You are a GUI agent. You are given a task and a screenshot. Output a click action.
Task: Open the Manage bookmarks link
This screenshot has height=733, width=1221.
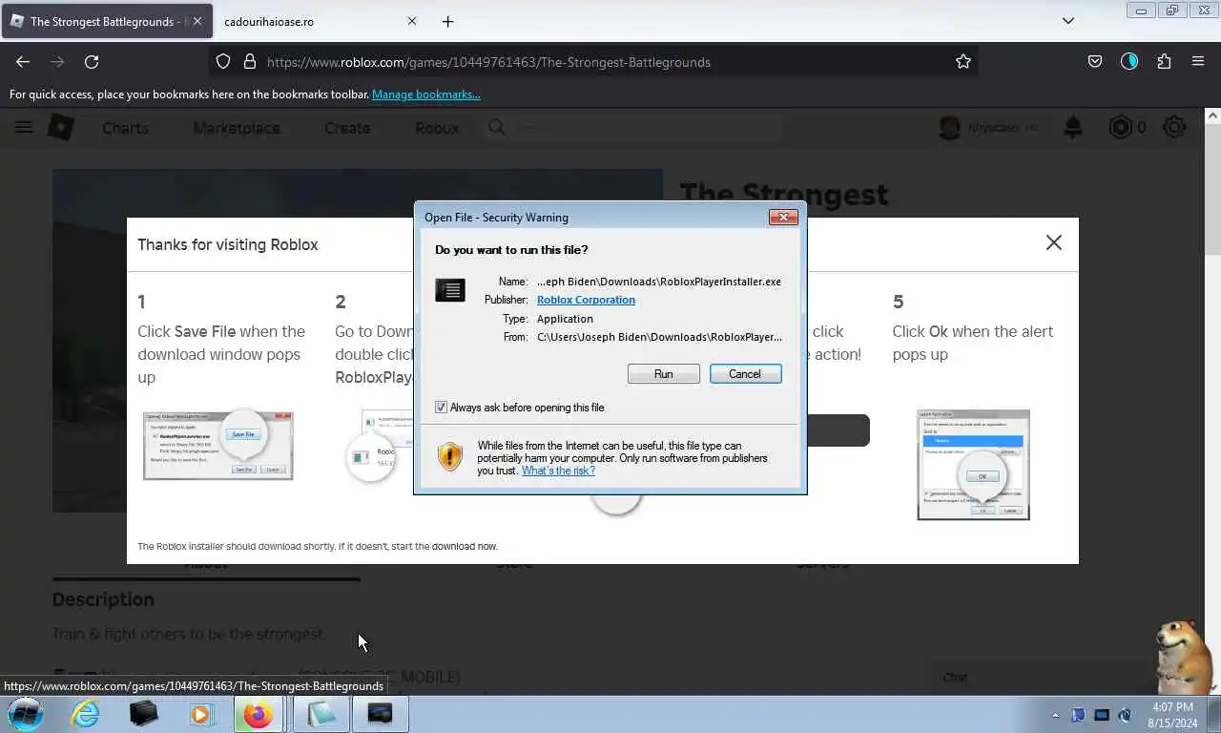click(x=425, y=94)
